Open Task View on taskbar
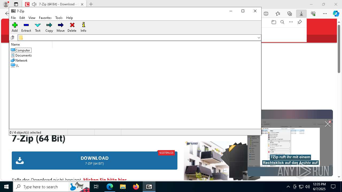The image size is (342, 192). click(96, 187)
